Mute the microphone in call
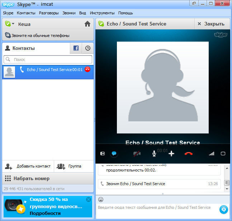232x221 pixels. [154, 154]
